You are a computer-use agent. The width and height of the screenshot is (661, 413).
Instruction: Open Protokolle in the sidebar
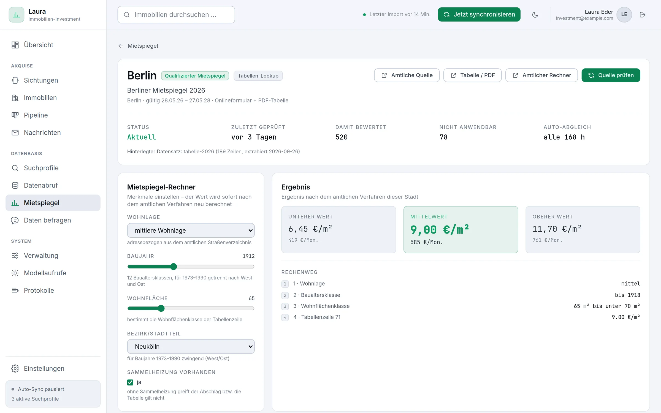click(53, 290)
